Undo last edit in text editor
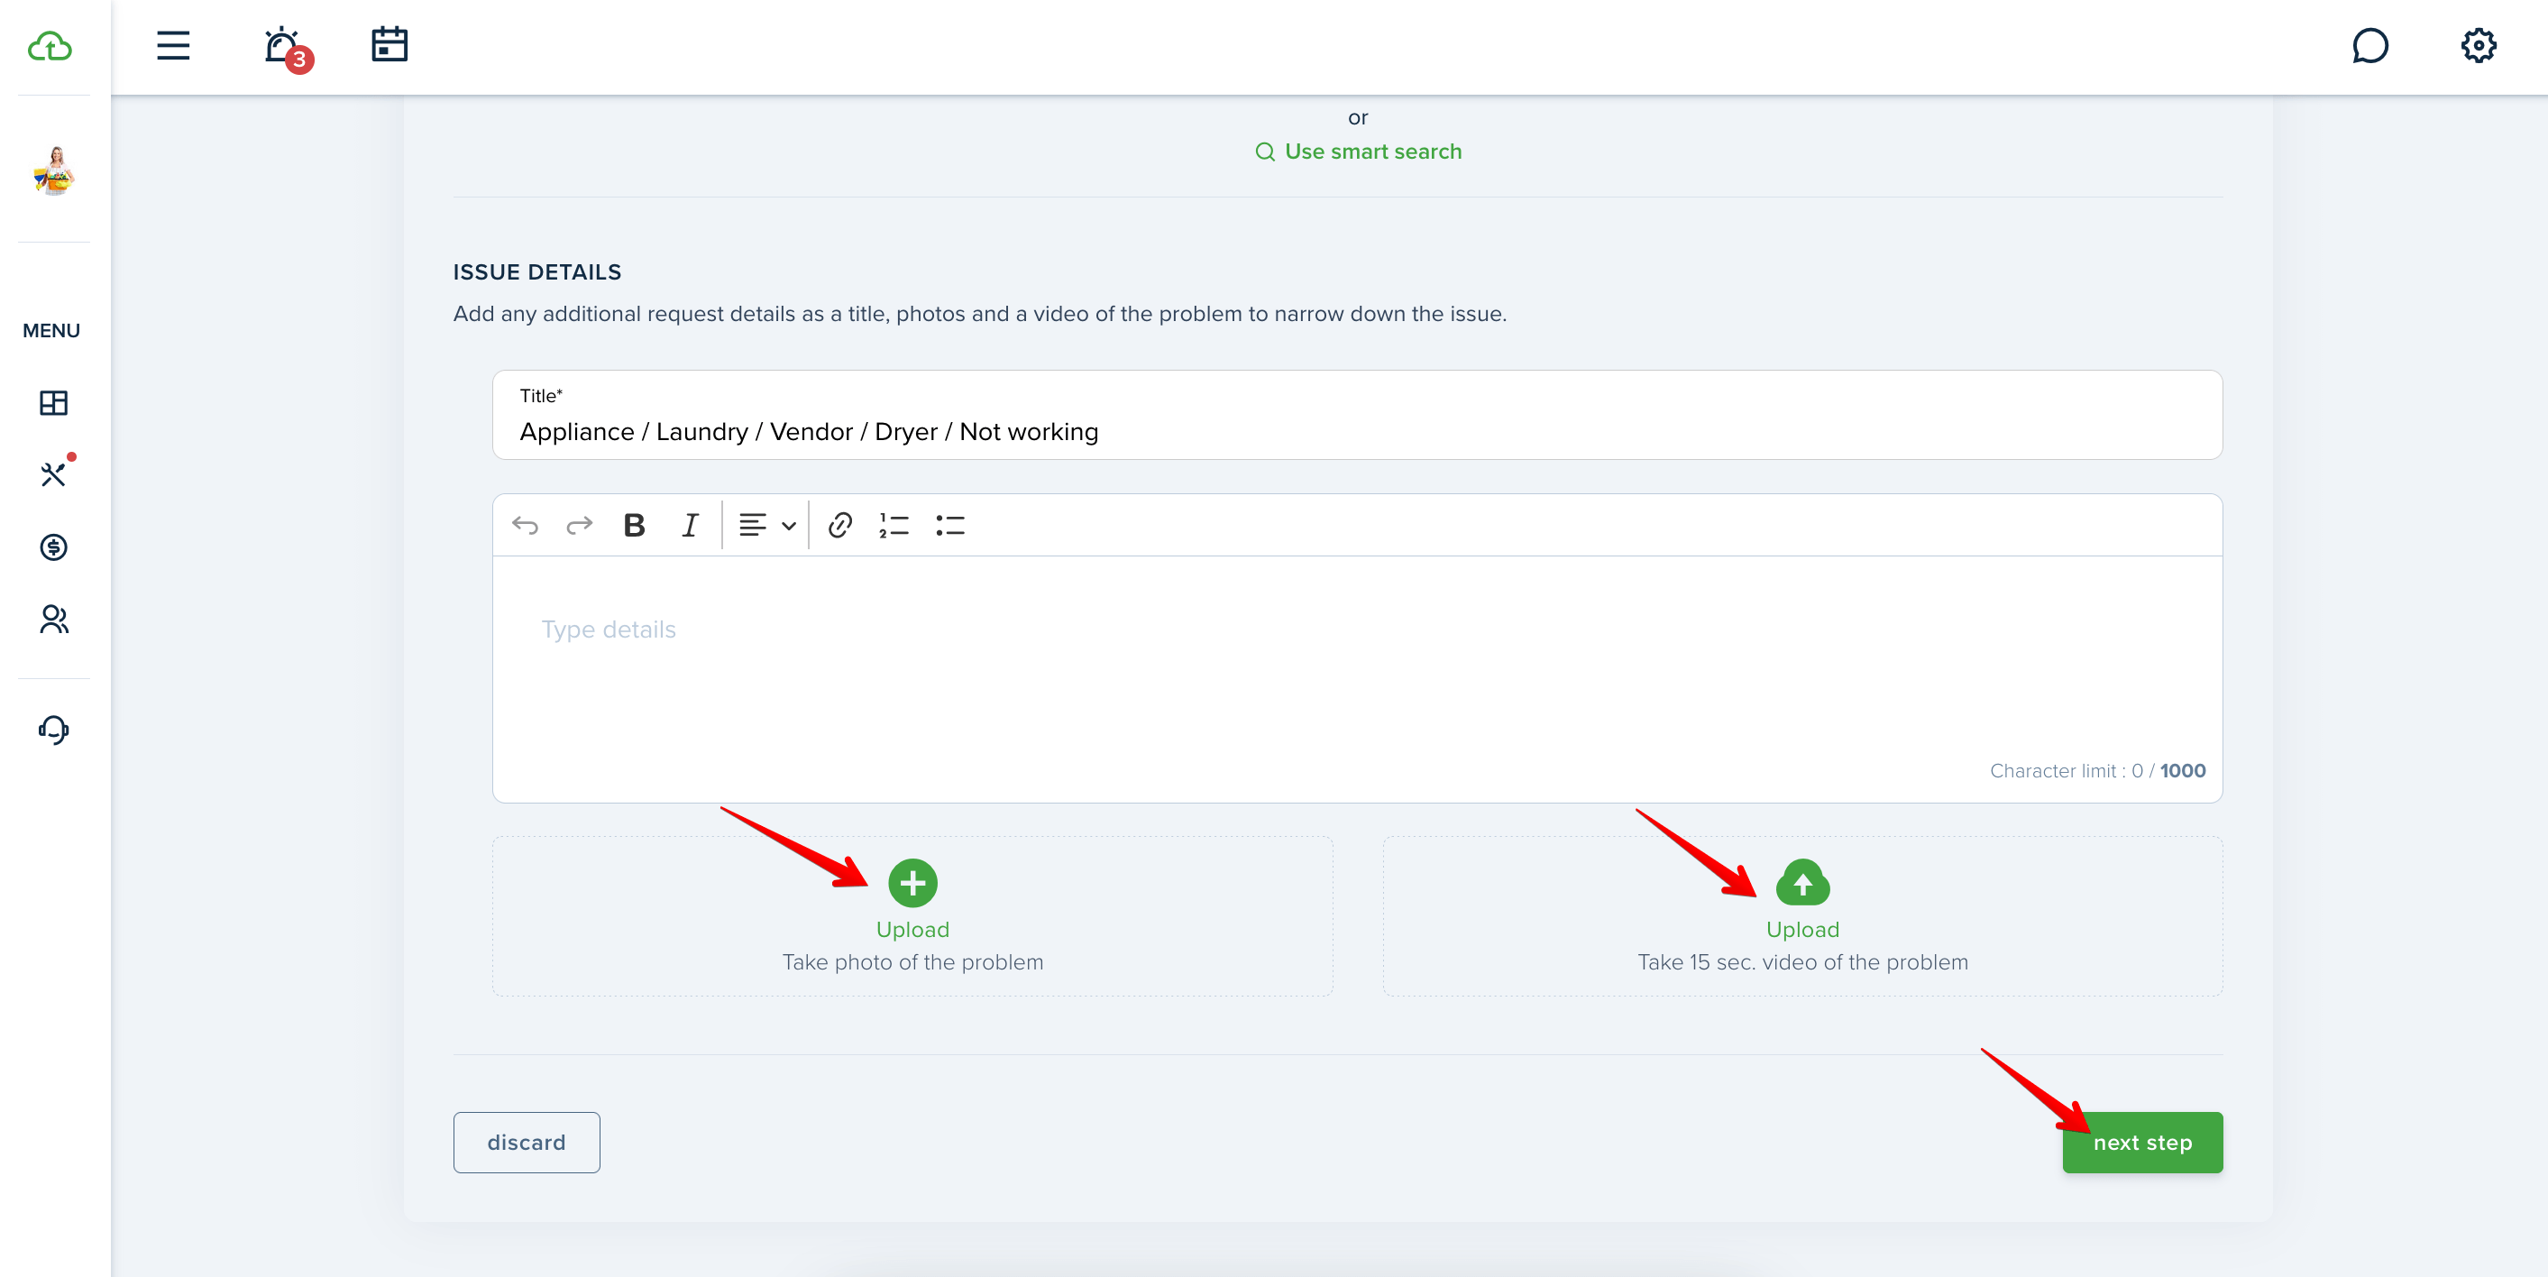Viewport: 2548px width, 1277px height. coord(526,525)
